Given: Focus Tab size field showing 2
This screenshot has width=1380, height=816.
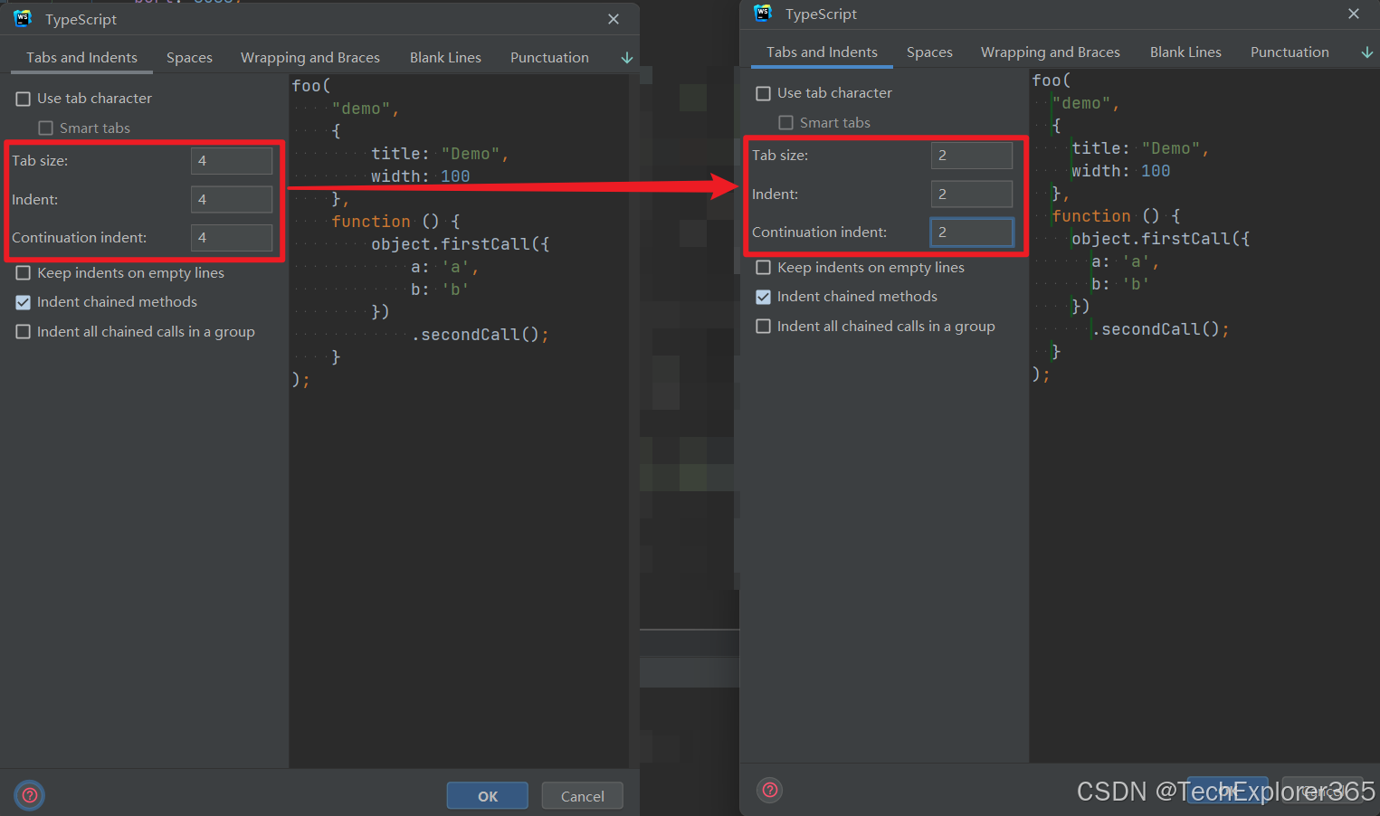Looking at the screenshot, I should point(972,156).
